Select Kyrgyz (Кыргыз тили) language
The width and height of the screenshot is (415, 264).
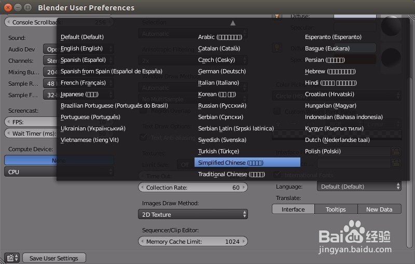pos(334,128)
